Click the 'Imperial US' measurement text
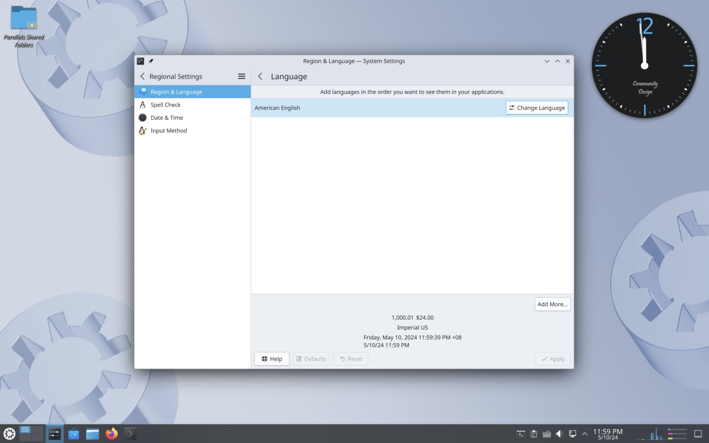This screenshot has width=709, height=443. (412, 327)
